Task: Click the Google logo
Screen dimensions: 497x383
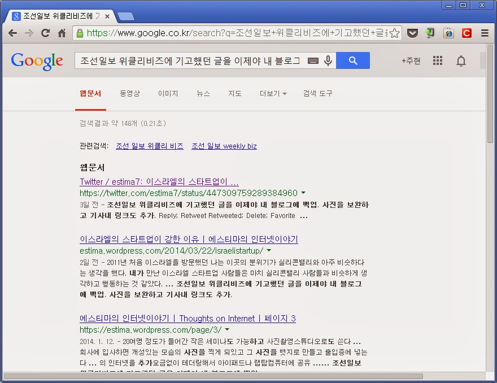Action: point(37,61)
